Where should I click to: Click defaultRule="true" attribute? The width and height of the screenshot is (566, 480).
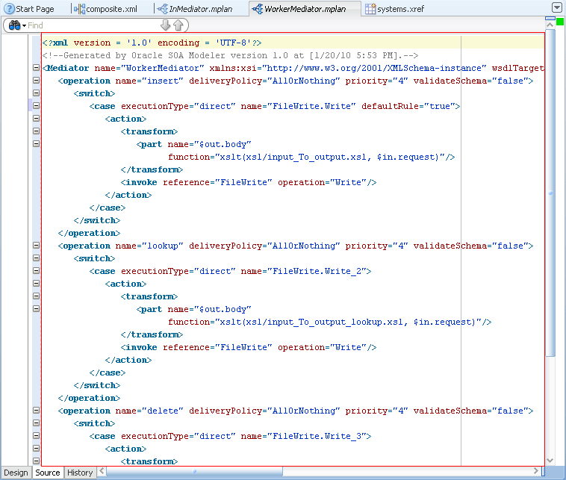[408, 106]
